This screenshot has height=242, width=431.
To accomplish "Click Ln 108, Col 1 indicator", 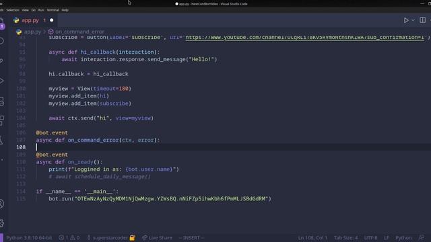I will pyautogui.click(x=312, y=238).
